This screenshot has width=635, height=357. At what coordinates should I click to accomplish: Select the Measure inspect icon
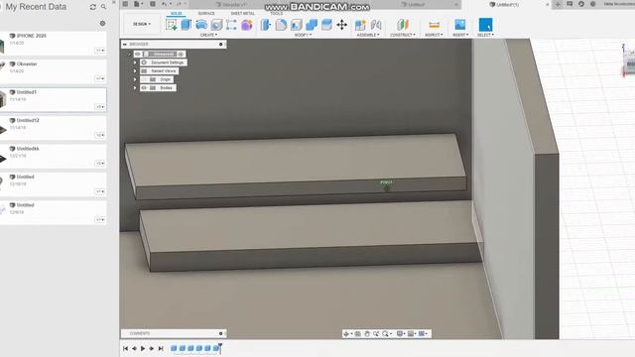pos(434,25)
